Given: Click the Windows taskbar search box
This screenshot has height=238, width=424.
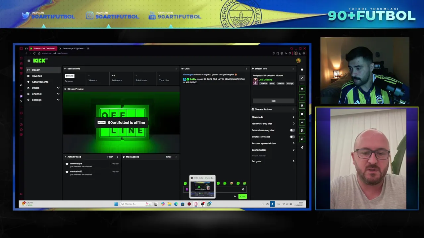Looking at the screenshot, I should click(x=136, y=204).
